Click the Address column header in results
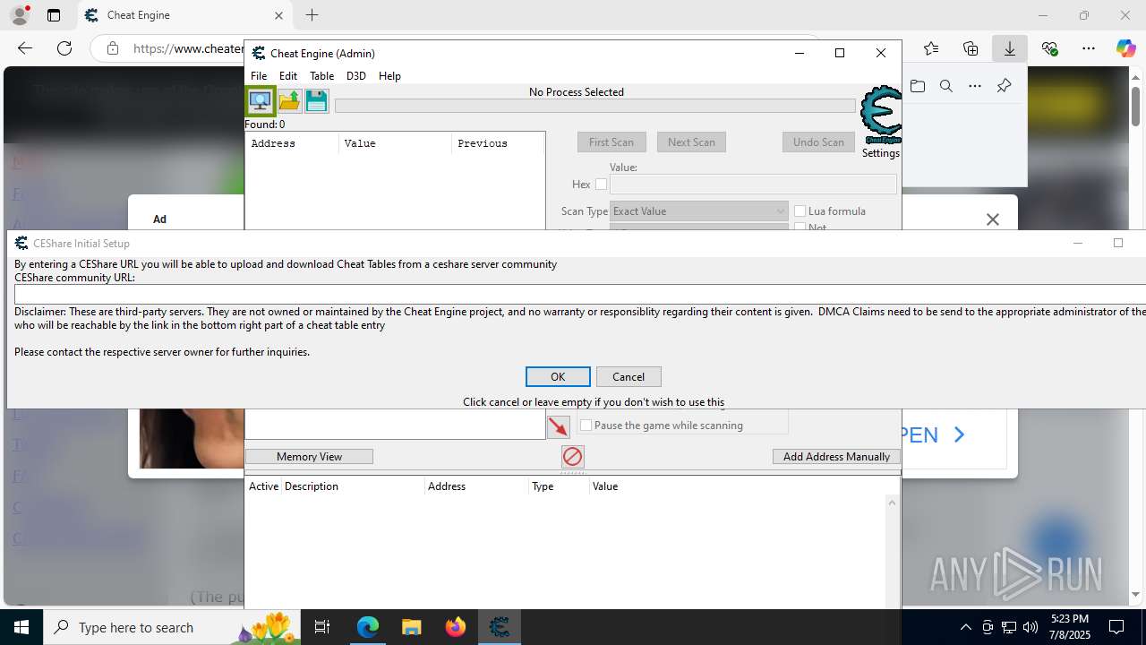 click(x=292, y=143)
